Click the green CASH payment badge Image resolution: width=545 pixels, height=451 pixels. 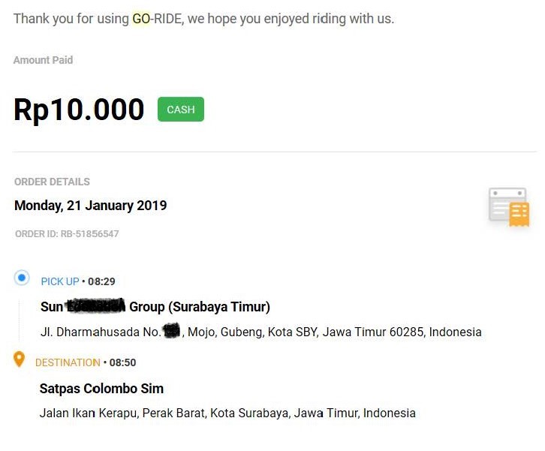click(180, 110)
